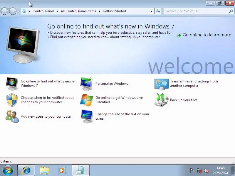
Task: Open the Windows 7 monitor icon in the items list
Action: coord(12,84)
